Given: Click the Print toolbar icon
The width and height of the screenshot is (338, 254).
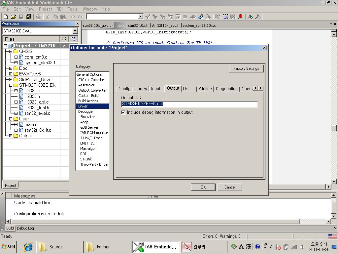Looking at the screenshot, I should (x=38, y=17).
